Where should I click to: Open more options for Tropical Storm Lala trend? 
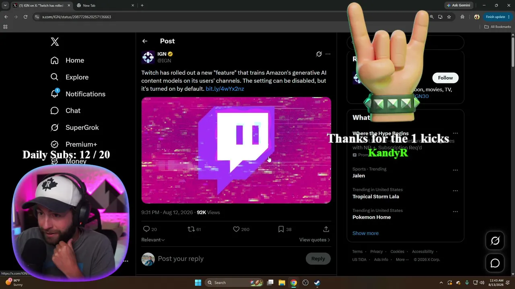point(455,191)
